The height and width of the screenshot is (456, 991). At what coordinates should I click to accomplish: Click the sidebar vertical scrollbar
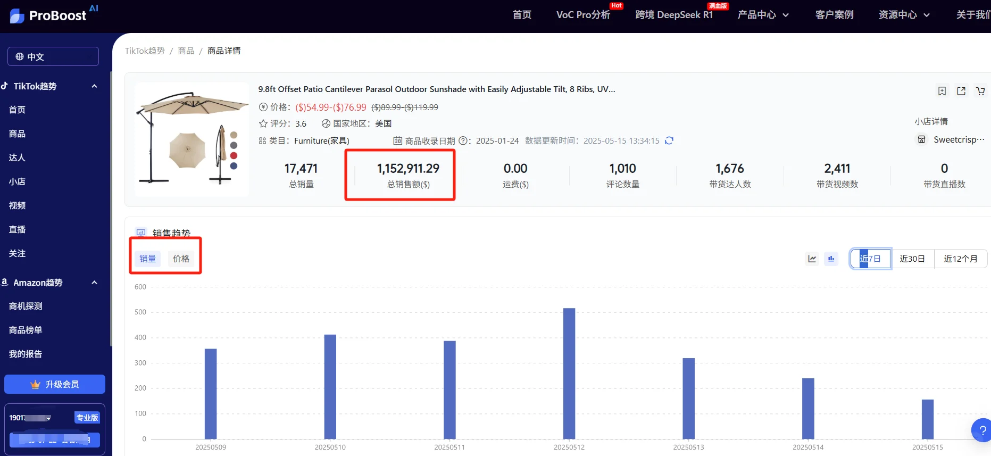click(x=111, y=209)
